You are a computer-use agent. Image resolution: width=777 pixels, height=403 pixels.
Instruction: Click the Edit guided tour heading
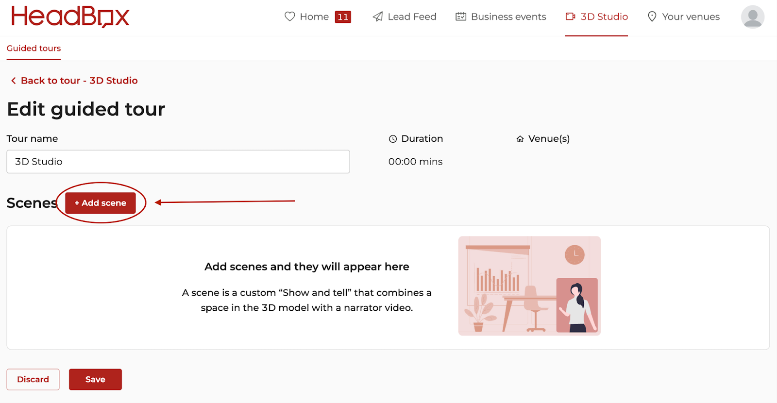(86, 109)
